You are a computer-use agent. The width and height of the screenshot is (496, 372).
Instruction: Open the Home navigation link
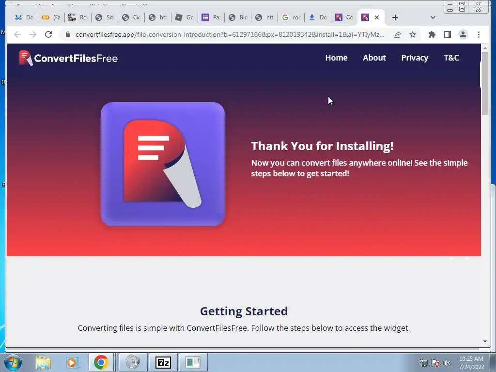tap(336, 58)
